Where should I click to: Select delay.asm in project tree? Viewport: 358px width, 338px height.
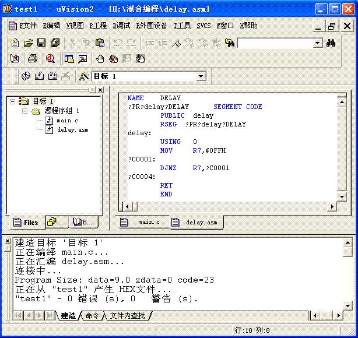coord(73,130)
